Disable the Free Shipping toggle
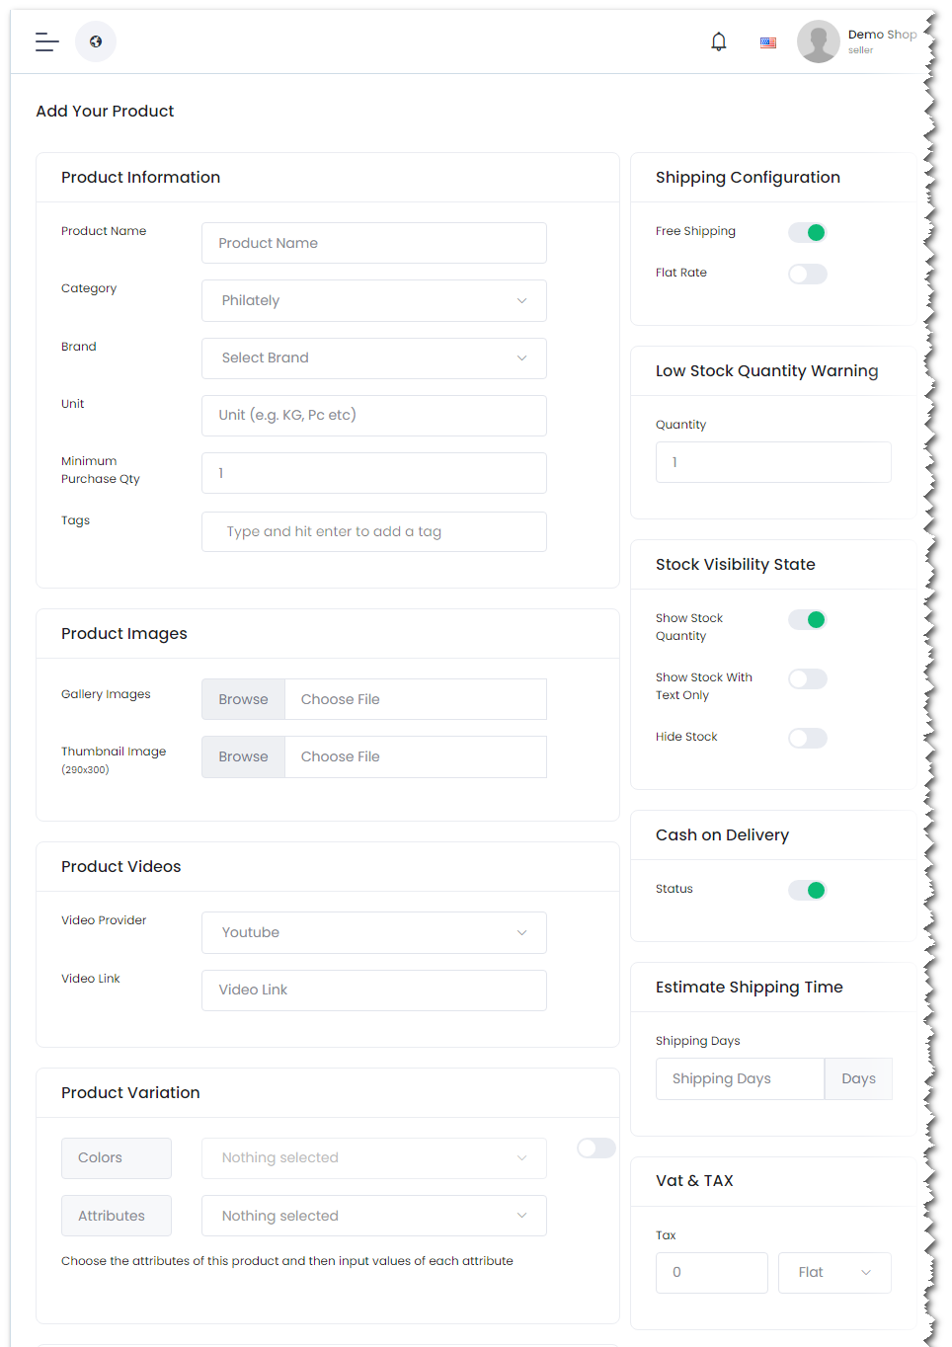This screenshot has width=952, height=1347. tap(807, 232)
